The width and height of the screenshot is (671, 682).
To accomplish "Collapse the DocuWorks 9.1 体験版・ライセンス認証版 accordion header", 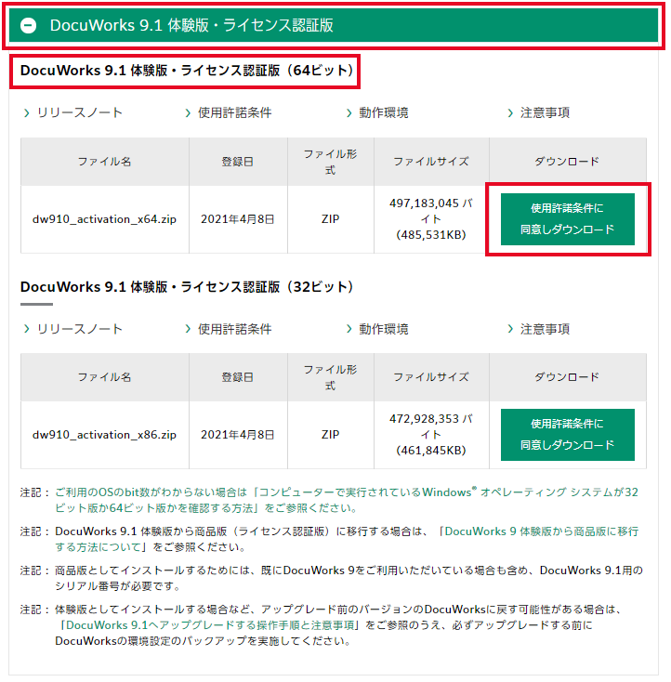I will (334, 25).
